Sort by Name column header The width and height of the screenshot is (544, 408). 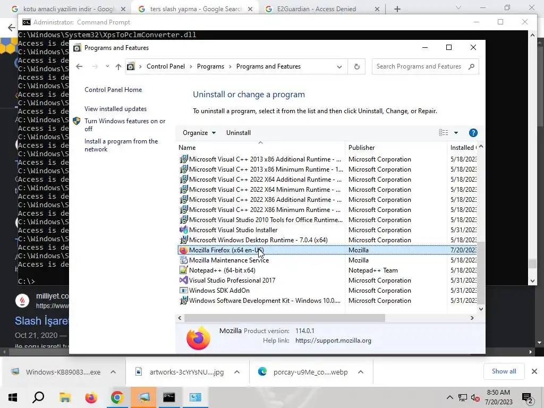pyautogui.click(x=260, y=148)
